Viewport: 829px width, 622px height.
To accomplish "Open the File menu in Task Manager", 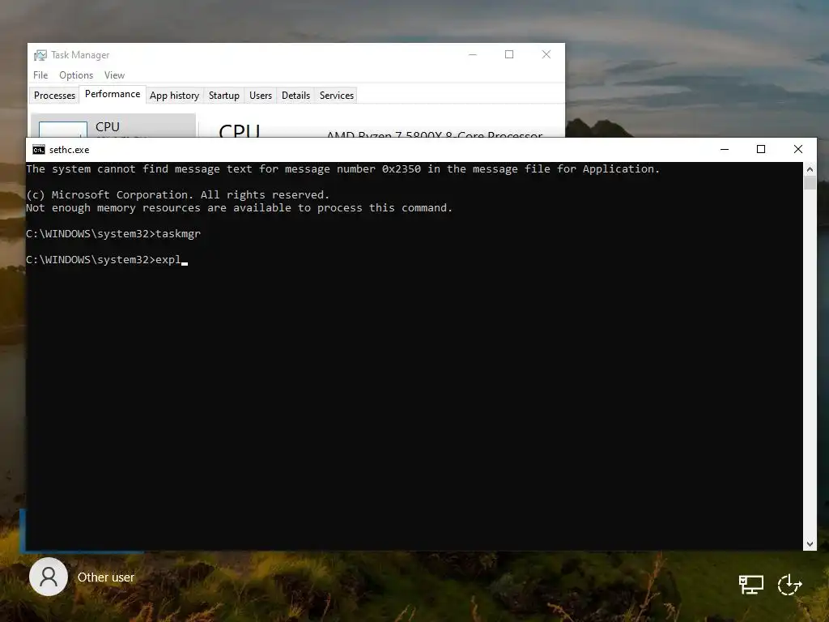I will (x=40, y=75).
